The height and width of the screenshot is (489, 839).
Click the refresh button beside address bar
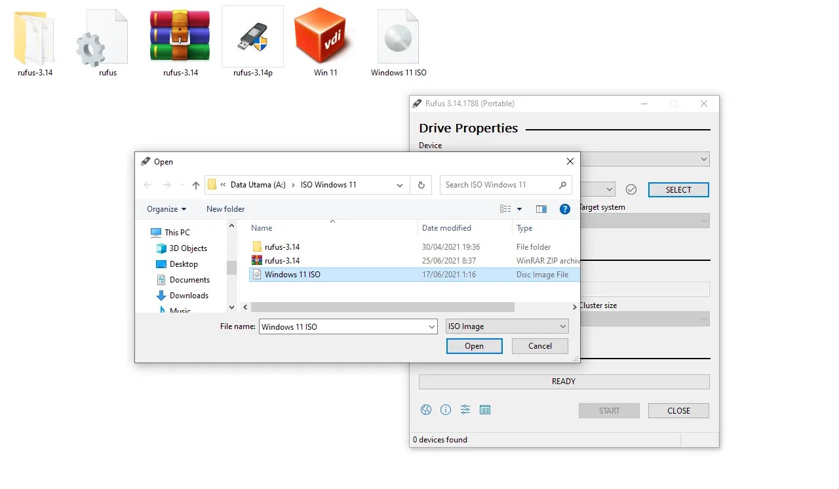click(421, 185)
